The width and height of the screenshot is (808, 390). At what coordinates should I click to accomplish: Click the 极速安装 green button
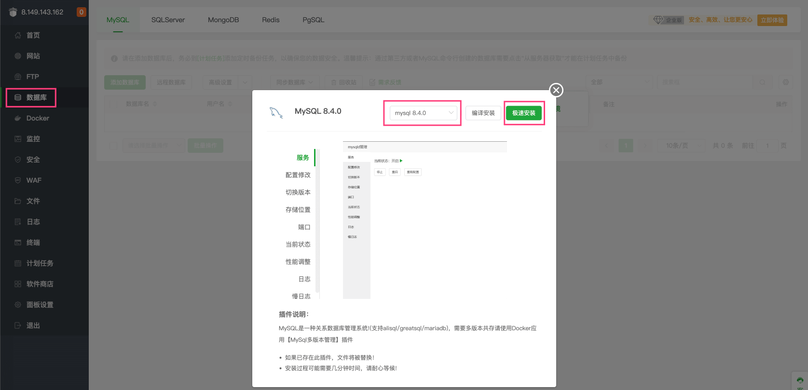[523, 113]
